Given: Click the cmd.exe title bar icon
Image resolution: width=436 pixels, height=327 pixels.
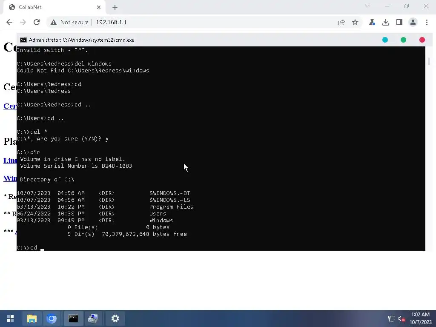Looking at the screenshot, I should pos(23,40).
